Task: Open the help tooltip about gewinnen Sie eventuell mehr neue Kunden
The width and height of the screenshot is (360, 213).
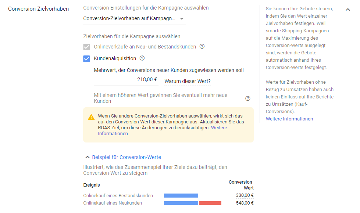Action: pos(248,98)
